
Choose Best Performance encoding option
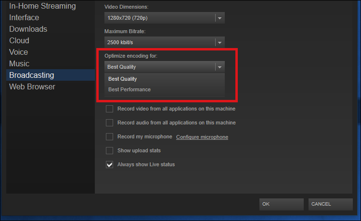[x=165, y=89]
